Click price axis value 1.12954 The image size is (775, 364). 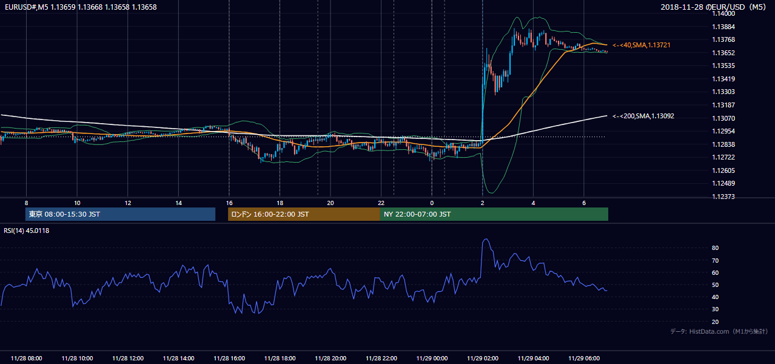click(x=723, y=131)
